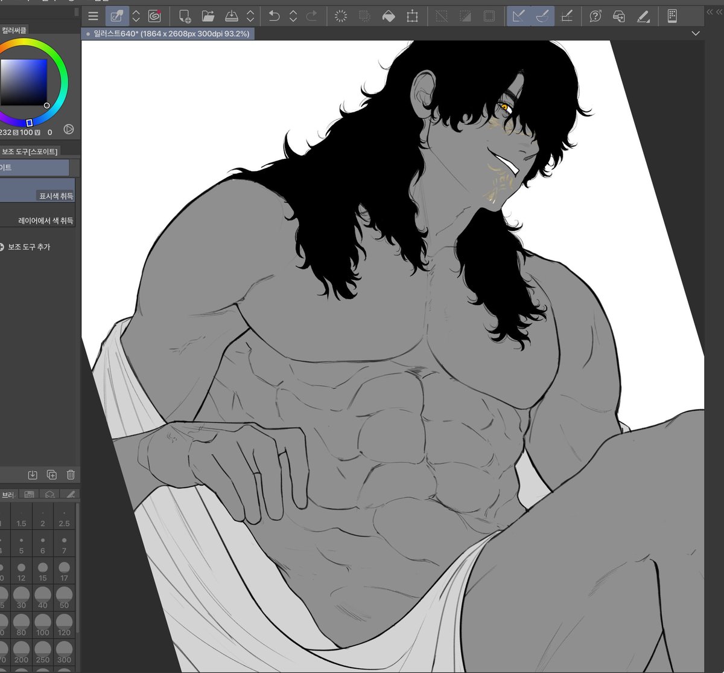Delete the sub tool with the trash icon
The width and height of the screenshot is (724, 673).
(71, 475)
